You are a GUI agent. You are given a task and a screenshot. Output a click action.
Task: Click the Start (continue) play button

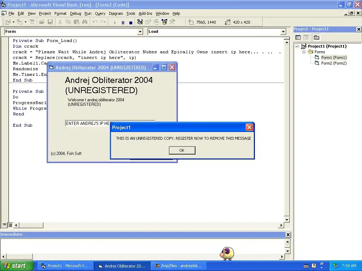(115, 22)
